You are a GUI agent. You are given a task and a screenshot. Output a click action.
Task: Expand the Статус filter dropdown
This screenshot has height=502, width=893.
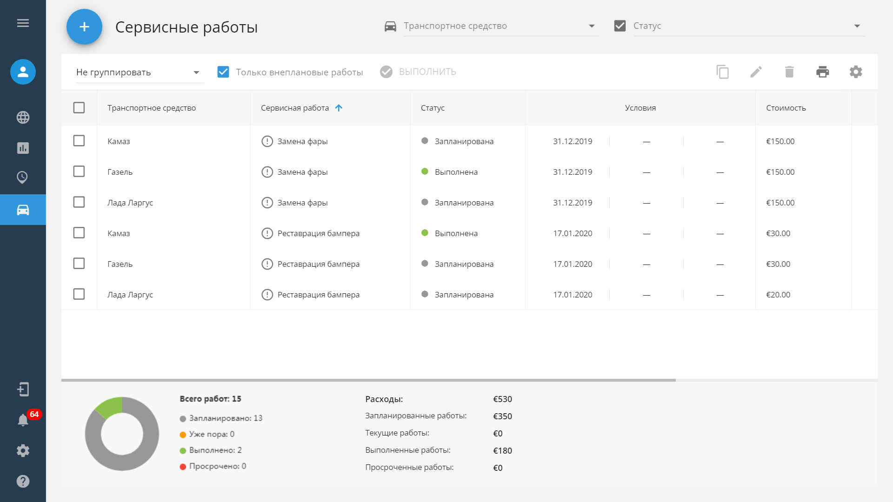(749, 26)
